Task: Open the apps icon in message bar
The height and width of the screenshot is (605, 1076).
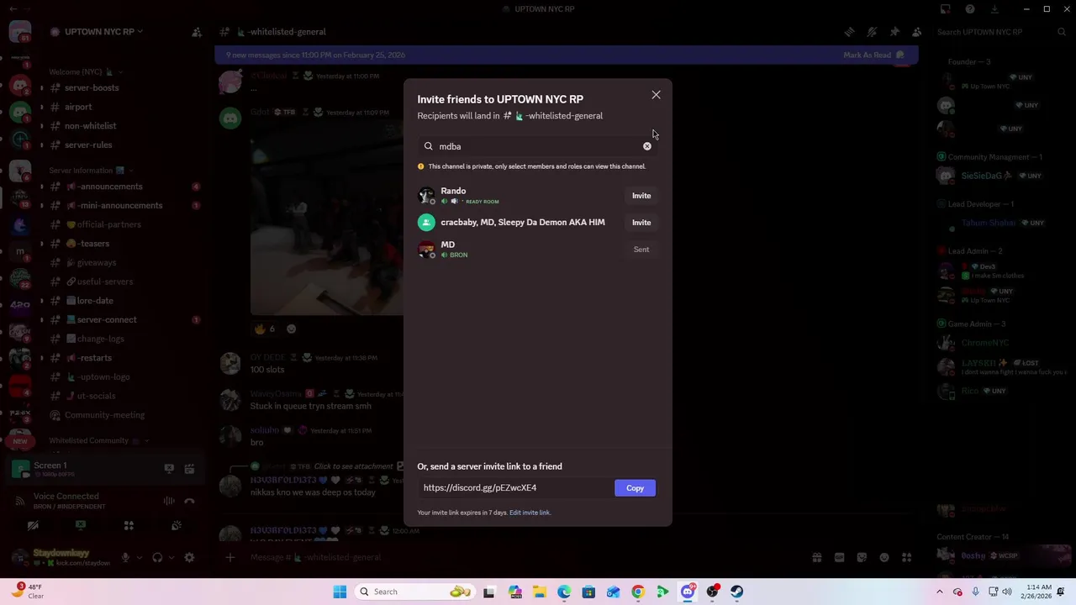Action: pos(906,557)
